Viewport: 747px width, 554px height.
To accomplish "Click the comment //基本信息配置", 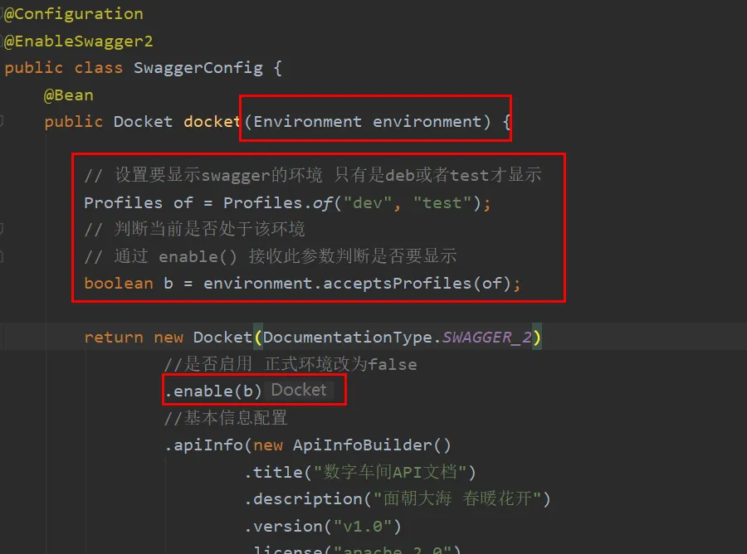I will (226, 418).
